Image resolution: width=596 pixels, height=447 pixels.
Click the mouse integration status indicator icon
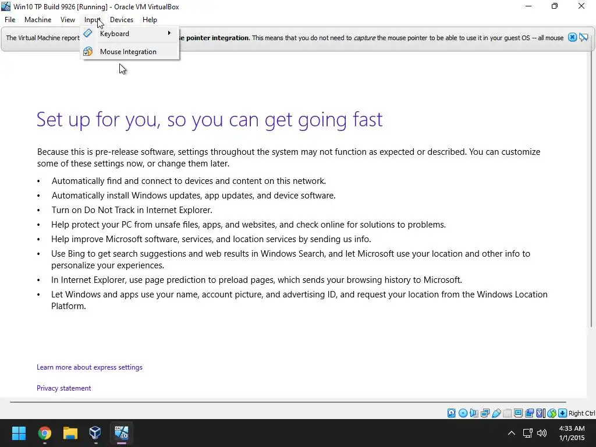point(552,413)
